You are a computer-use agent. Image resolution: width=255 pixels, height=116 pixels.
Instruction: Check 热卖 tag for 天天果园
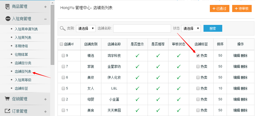click(198, 110)
